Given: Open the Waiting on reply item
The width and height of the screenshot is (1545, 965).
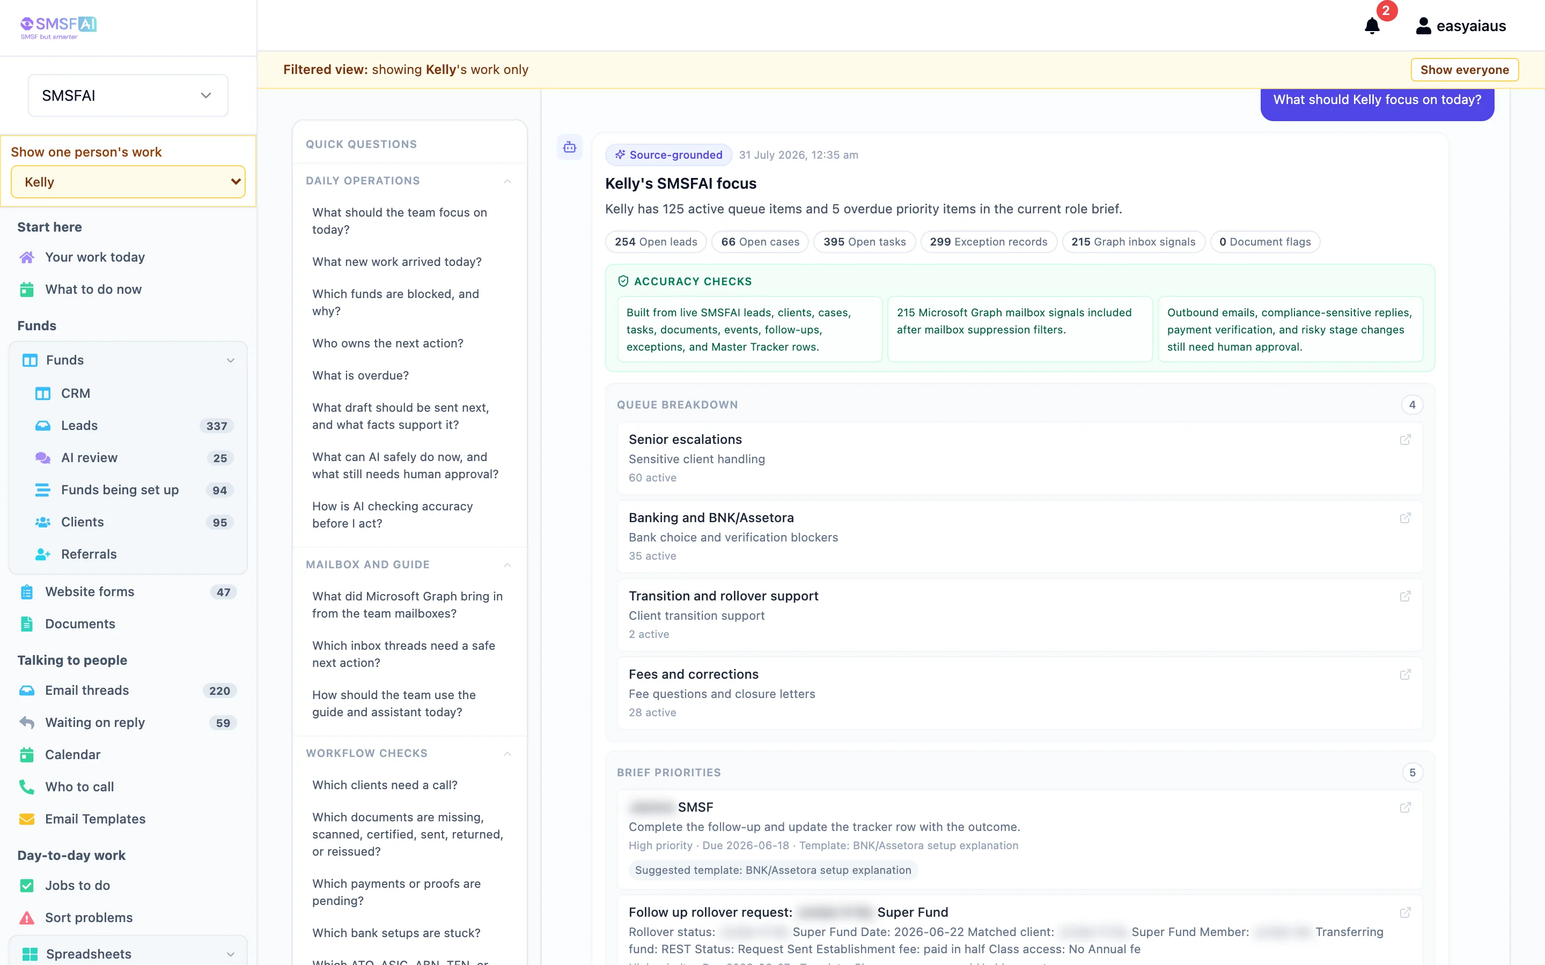Looking at the screenshot, I should pyautogui.click(x=128, y=723).
